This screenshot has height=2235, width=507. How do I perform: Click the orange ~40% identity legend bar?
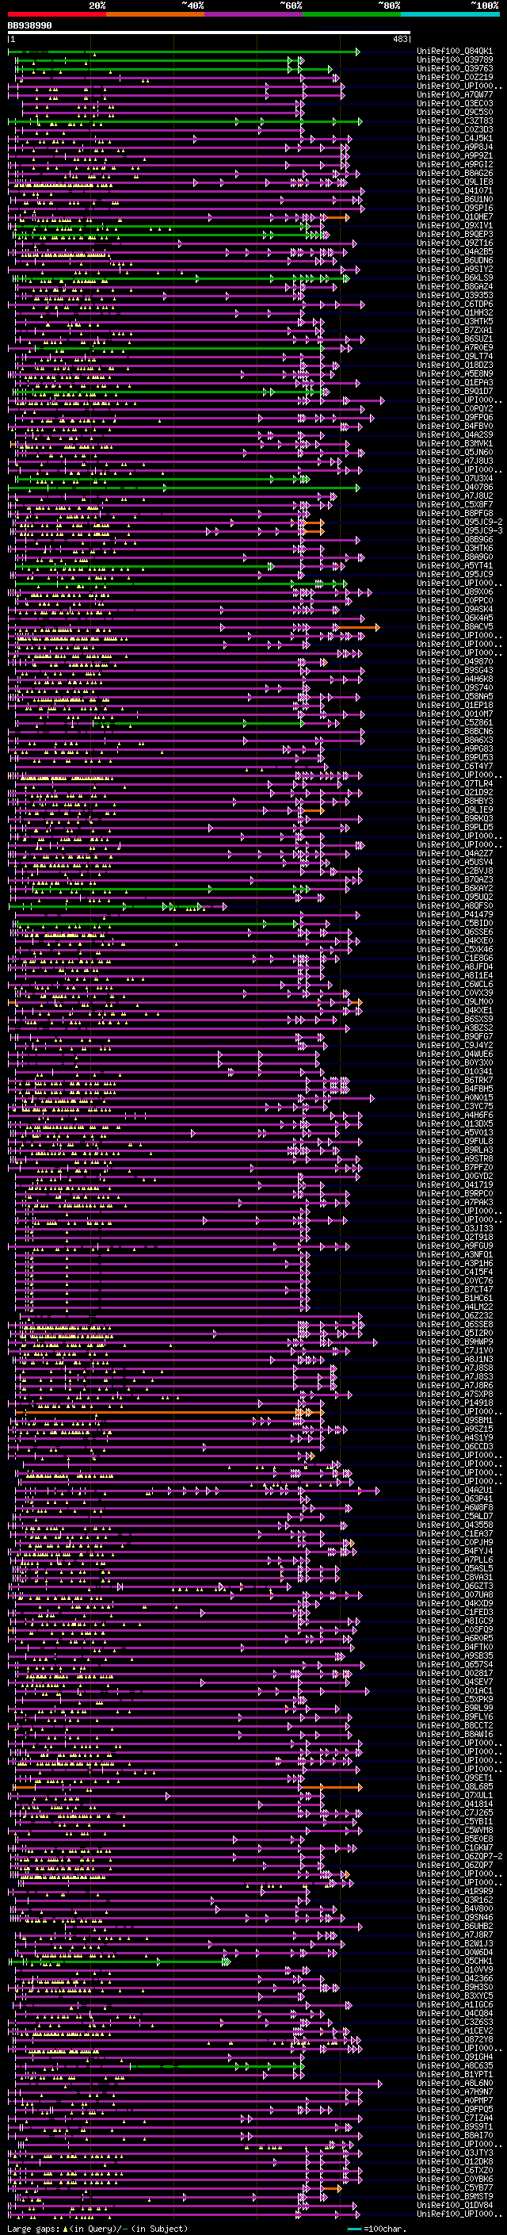pyautogui.click(x=155, y=14)
